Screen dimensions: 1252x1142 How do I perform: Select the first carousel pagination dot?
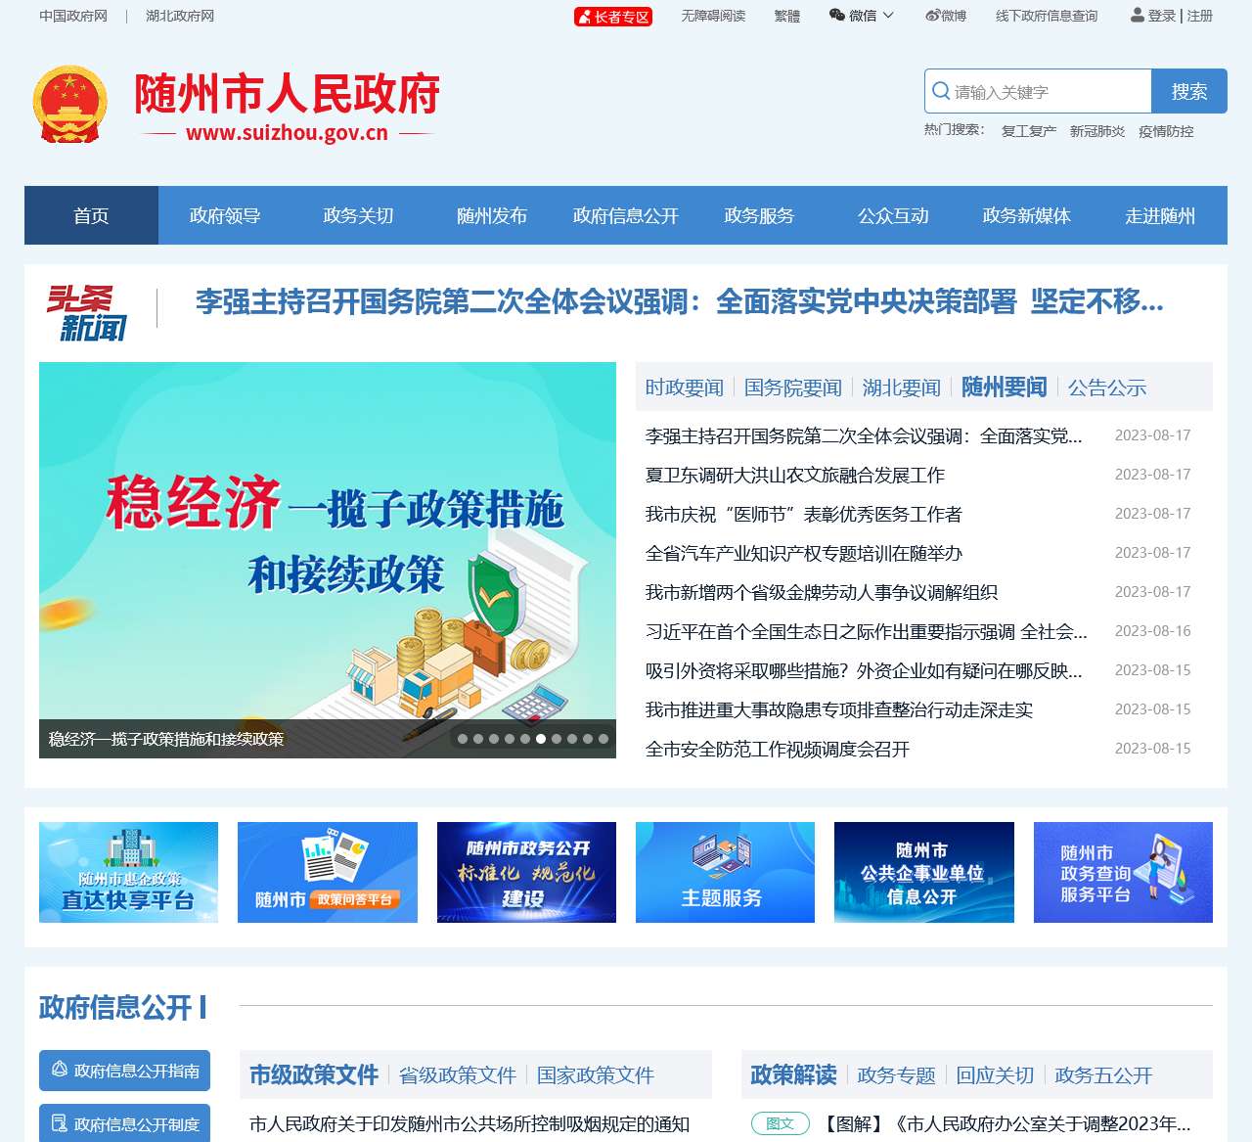pos(463,739)
